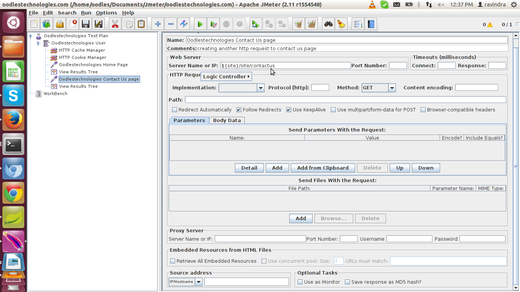The image size is (520, 292).
Task: Switch to the Body Data tab
Action: (227, 121)
